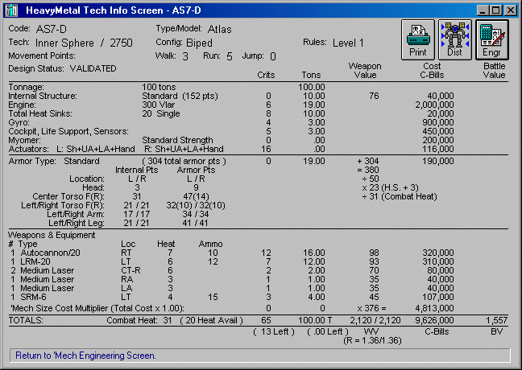
Task: Click the Weapon Value column header
Action: tap(365, 71)
